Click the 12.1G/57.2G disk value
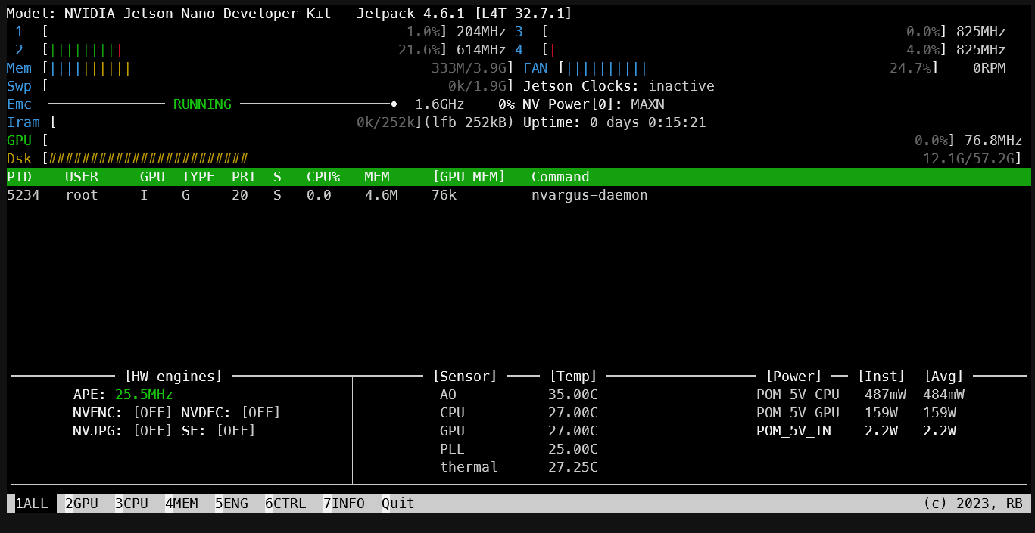 click(x=968, y=159)
